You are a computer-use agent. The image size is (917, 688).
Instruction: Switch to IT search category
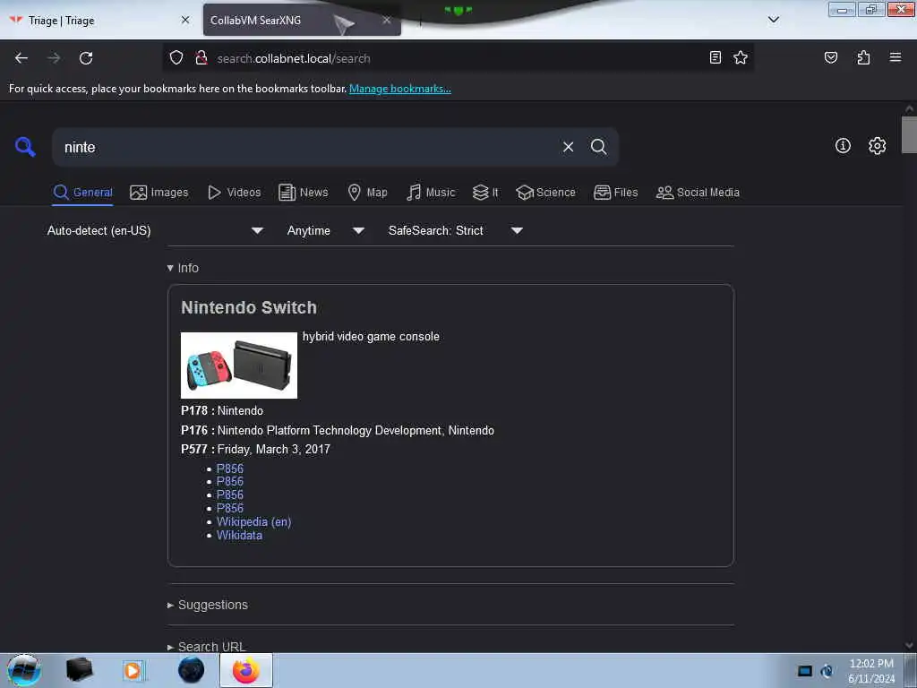coord(485,193)
